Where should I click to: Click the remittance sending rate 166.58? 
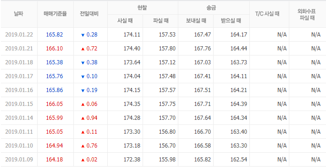click(x=202, y=146)
